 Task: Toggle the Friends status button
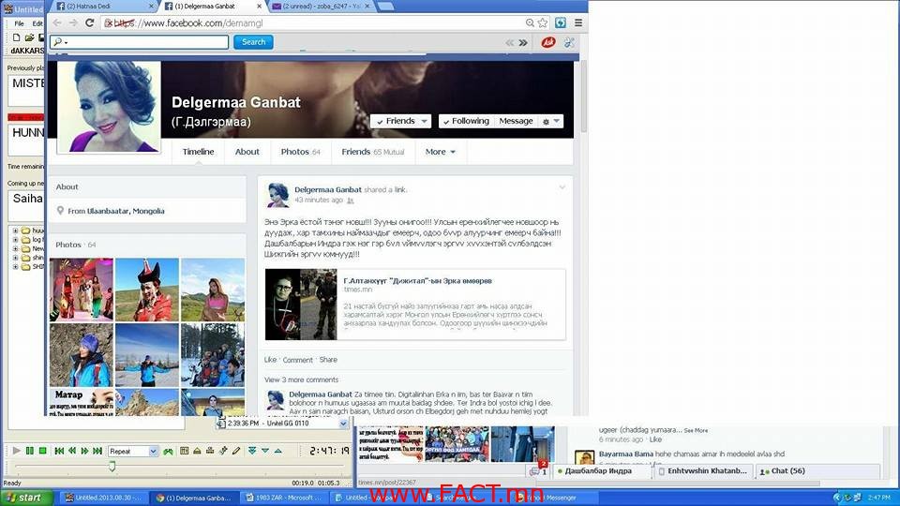tap(400, 121)
